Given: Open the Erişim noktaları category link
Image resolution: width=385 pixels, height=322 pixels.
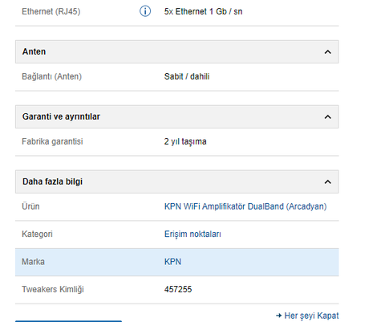Looking at the screenshot, I should [x=192, y=234].
